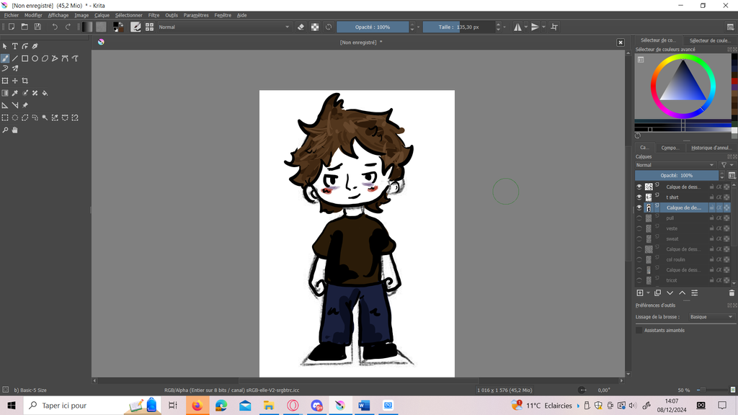Enable the 'Assistants aimantés' checkbox
Viewport: 738px width, 415px height.
pyautogui.click(x=639, y=330)
